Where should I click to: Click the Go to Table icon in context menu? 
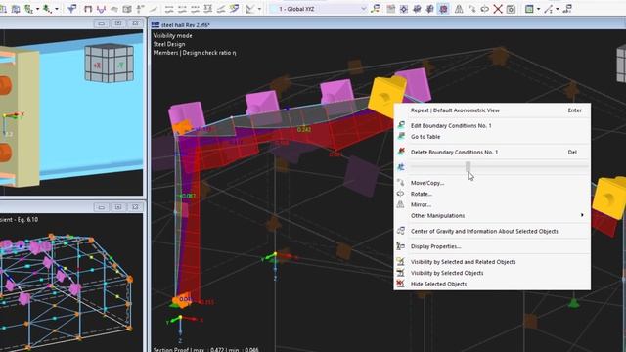pyautogui.click(x=401, y=137)
